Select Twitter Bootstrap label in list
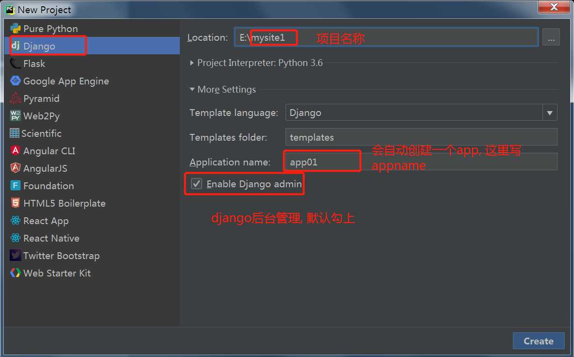 click(62, 256)
